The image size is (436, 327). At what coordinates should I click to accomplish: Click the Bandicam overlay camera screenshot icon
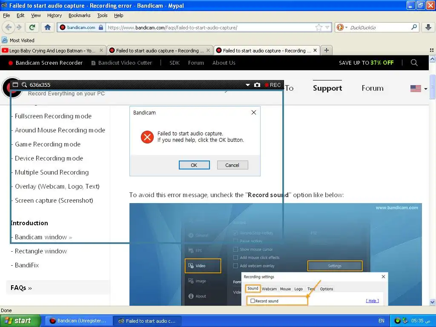point(257,85)
